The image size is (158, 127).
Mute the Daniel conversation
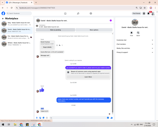[x=131, y=33]
